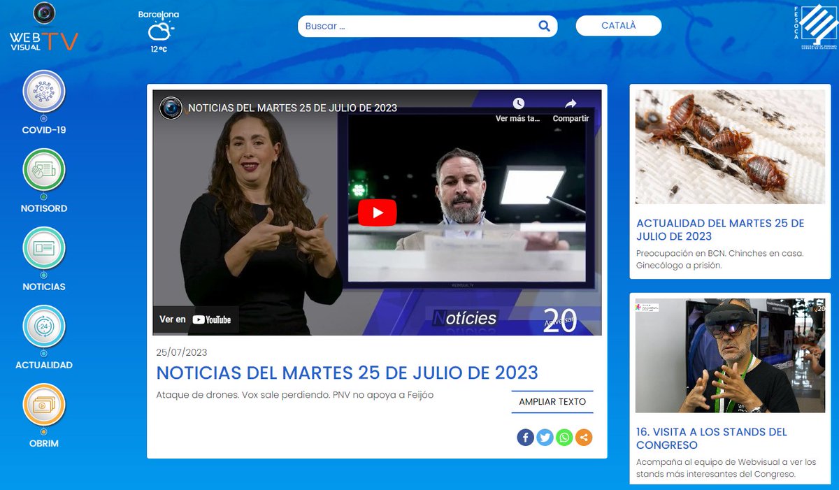Click the Barcelona weather cloud icon

(160, 31)
